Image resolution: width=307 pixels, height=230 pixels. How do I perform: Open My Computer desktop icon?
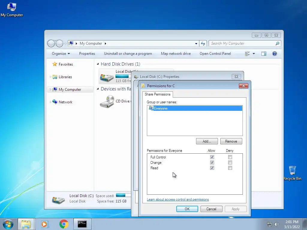(x=12, y=10)
